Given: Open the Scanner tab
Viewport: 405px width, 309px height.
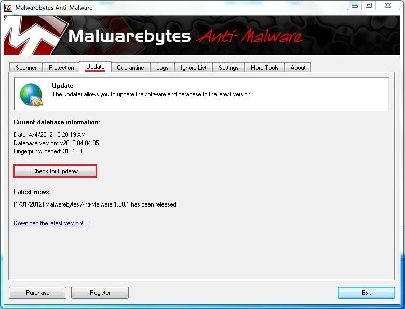Looking at the screenshot, I should tap(26, 68).
